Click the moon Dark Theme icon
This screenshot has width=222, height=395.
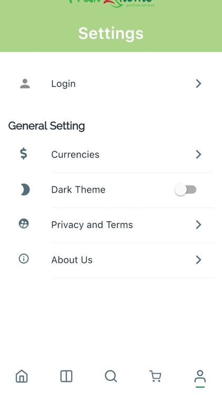coord(25,190)
